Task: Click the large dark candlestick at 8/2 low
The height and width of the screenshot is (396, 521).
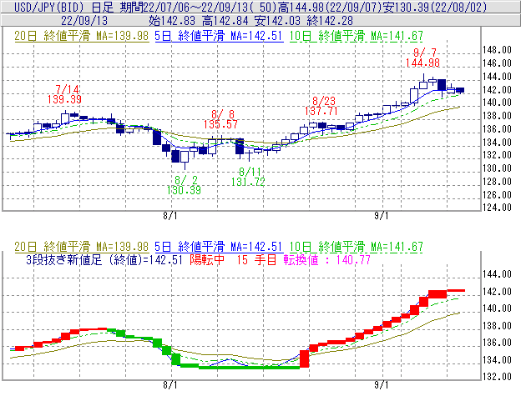Action: pos(175,156)
